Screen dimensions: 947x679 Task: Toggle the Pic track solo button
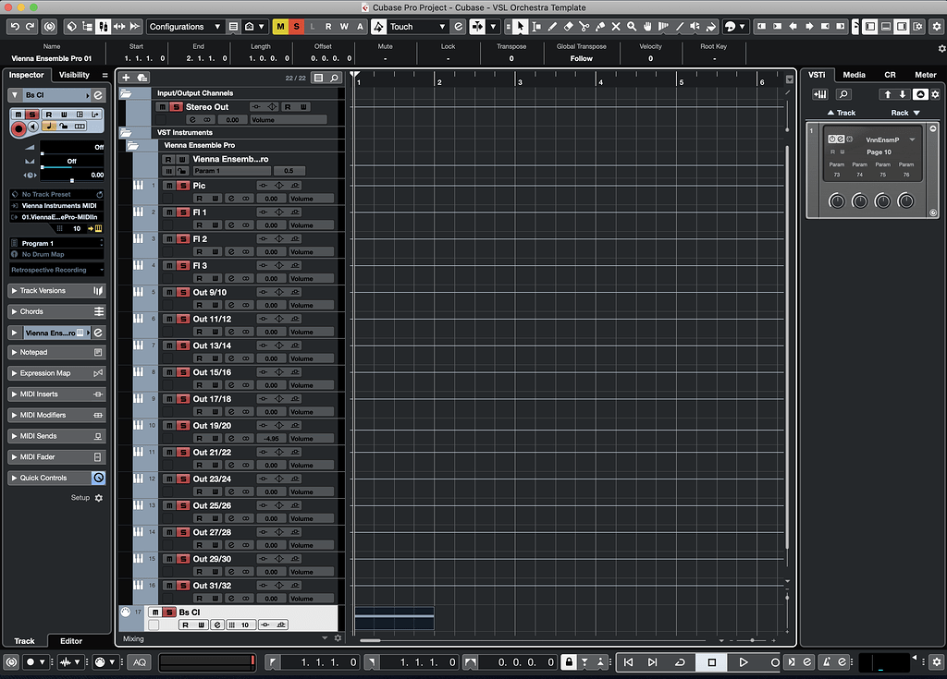[x=184, y=186]
